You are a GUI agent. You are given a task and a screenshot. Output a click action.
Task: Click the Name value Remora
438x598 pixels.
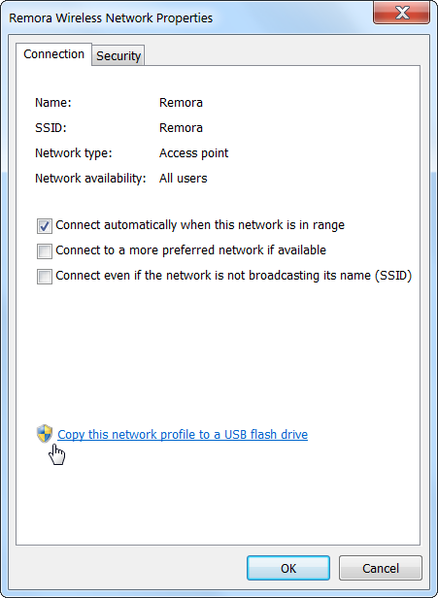pos(181,103)
